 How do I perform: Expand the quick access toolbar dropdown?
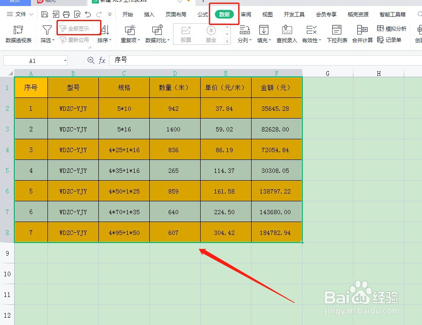pyautogui.click(x=110, y=14)
